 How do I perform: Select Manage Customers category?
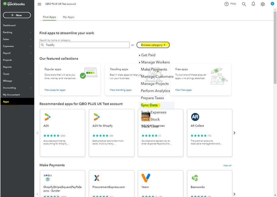tap(157, 76)
